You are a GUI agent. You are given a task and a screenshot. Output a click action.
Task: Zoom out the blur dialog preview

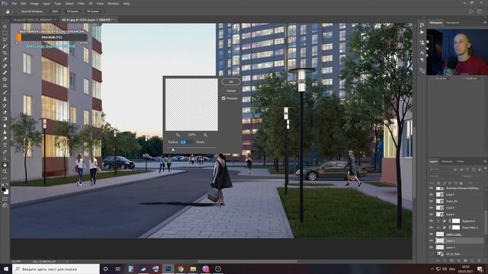click(178, 135)
